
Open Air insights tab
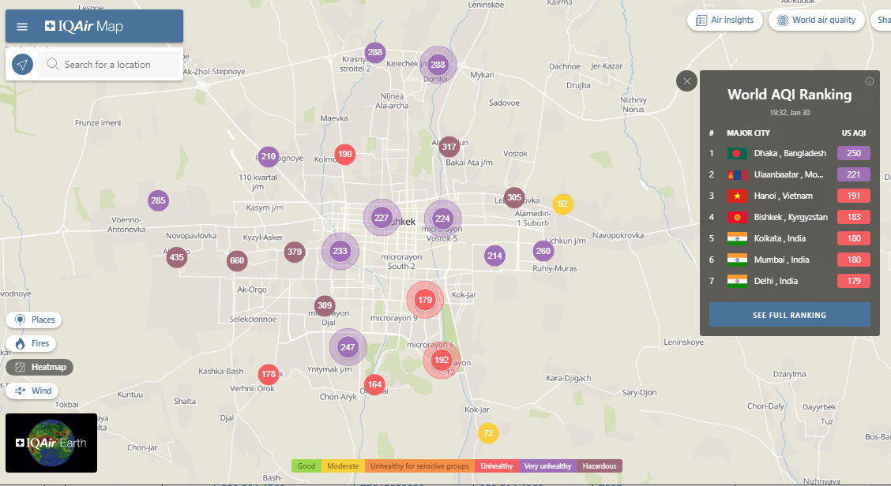click(724, 21)
